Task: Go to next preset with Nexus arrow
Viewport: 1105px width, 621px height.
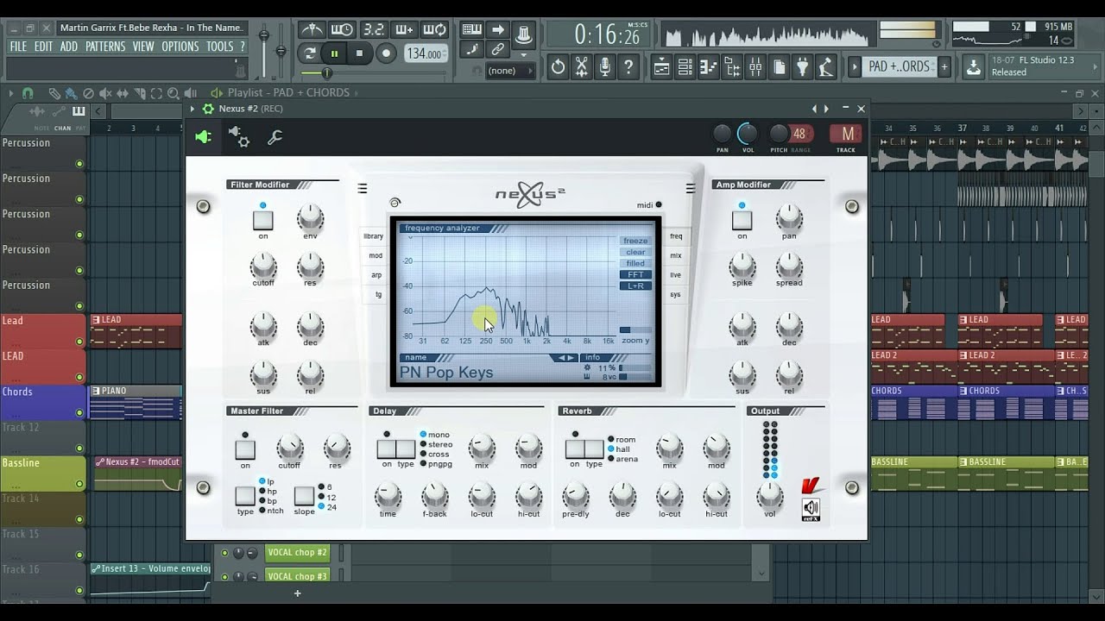Action: click(571, 357)
